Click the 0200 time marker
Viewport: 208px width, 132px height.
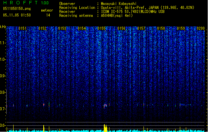pos(201,28)
